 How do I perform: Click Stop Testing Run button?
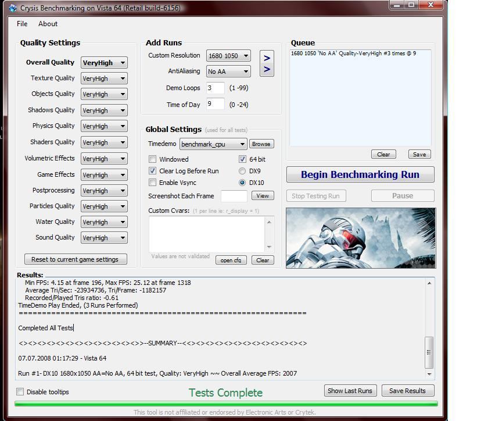click(x=316, y=196)
